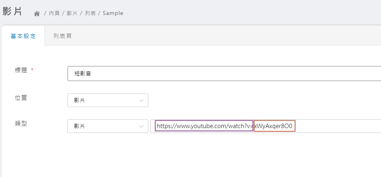The width and height of the screenshot is (381, 177).
Task: Switch to the 基本設定 tab
Action: [23, 36]
